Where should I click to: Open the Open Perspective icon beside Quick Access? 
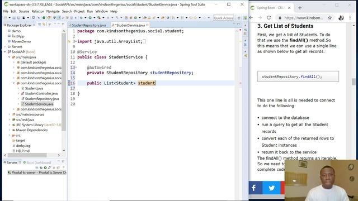tap(239, 18)
